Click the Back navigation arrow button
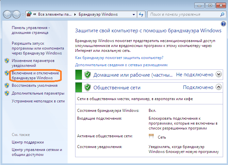This screenshot has height=165, width=228. (8, 15)
